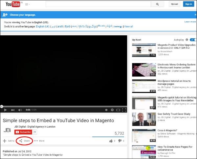Click the YouTube logo

point(13,4)
